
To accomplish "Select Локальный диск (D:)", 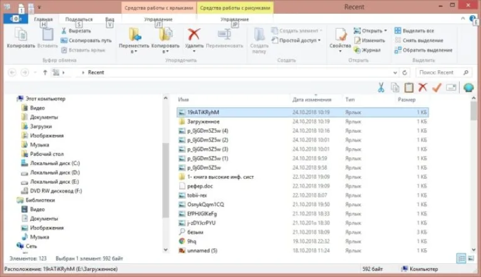I will [x=51, y=172].
